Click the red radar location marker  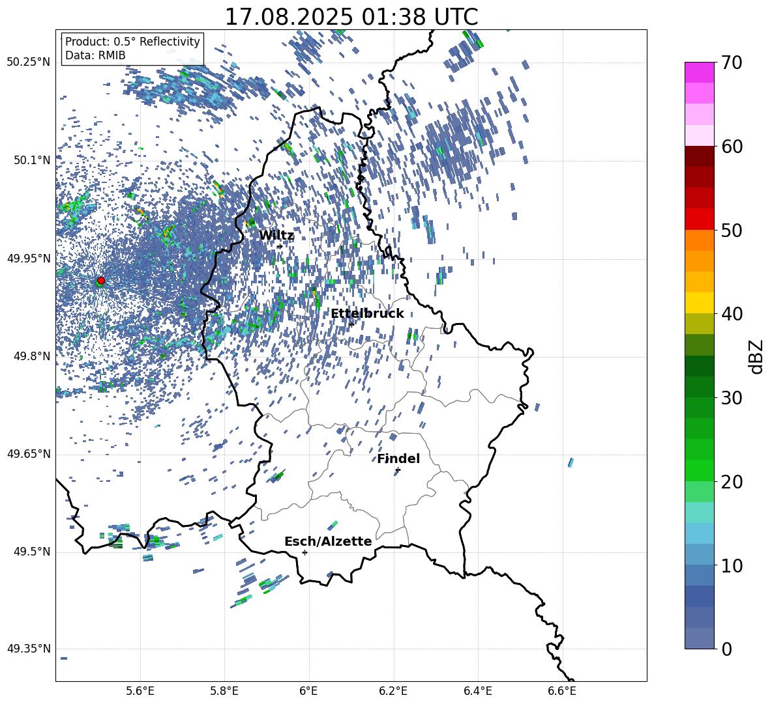tap(101, 280)
